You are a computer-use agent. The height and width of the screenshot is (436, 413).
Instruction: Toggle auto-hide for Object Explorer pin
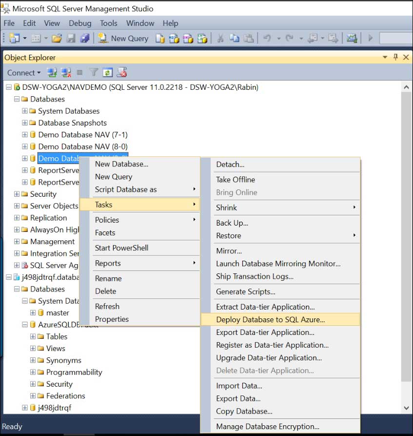coord(395,57)
